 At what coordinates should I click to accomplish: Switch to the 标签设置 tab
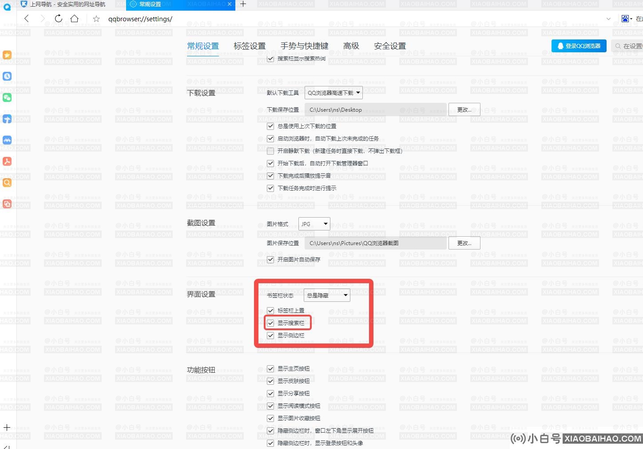[x=250, y=46]
